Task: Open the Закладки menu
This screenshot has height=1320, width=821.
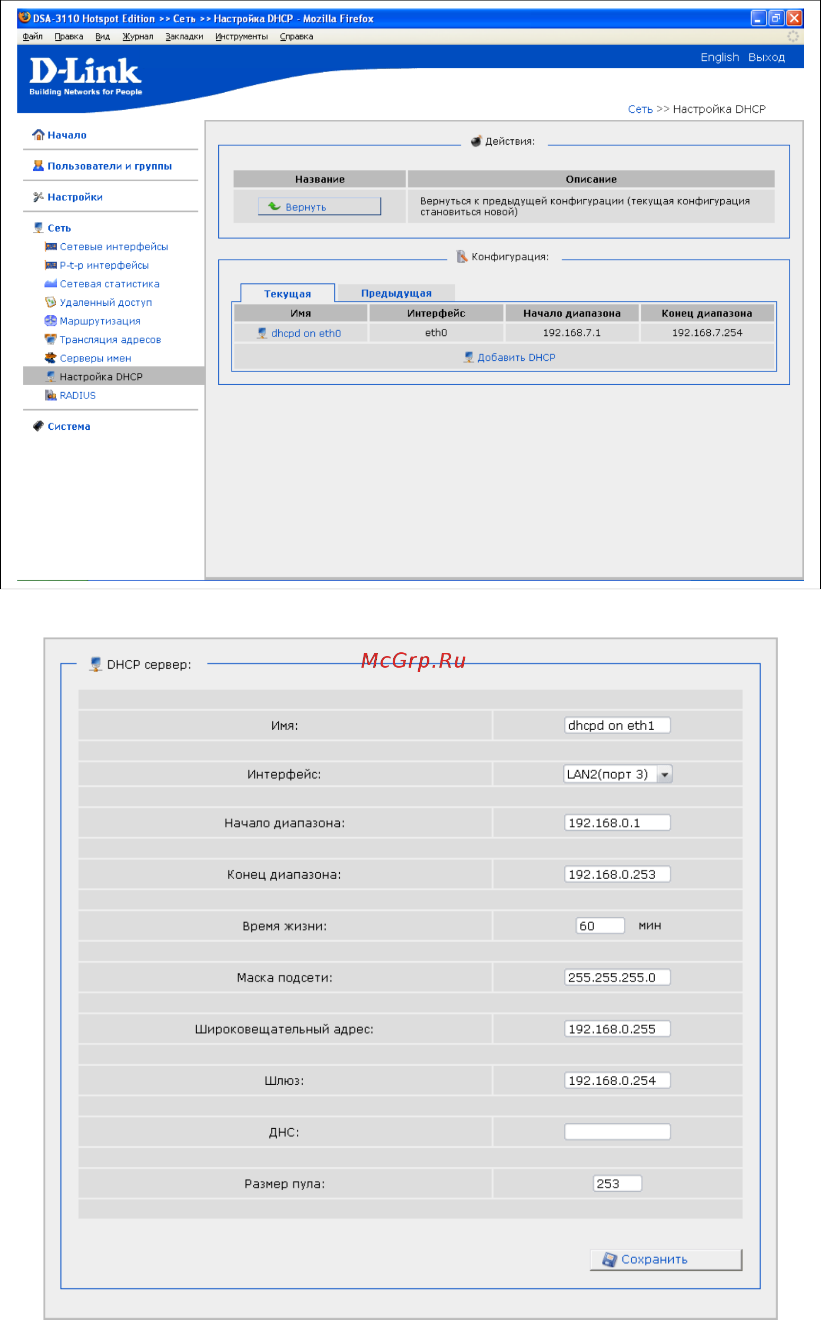Action: (x=184, y=37)
